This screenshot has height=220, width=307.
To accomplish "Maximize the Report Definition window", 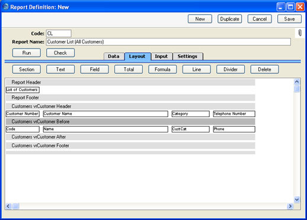I will 290,7.
